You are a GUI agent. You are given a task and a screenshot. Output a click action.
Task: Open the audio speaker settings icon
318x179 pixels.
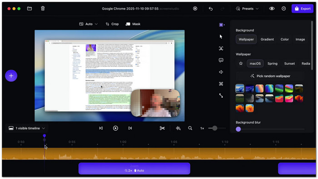pyautogui.click(x=221, y=72)
